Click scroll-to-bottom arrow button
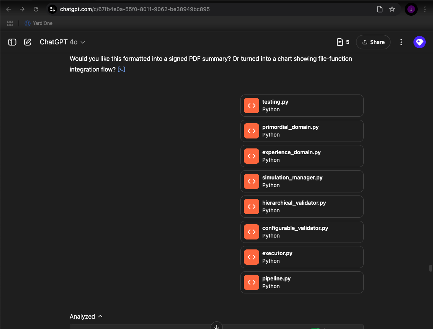433x329 pixels. coord(217,326)
